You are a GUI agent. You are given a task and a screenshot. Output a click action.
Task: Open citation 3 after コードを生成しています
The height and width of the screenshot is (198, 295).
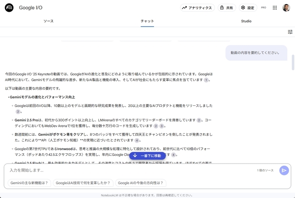162,126
